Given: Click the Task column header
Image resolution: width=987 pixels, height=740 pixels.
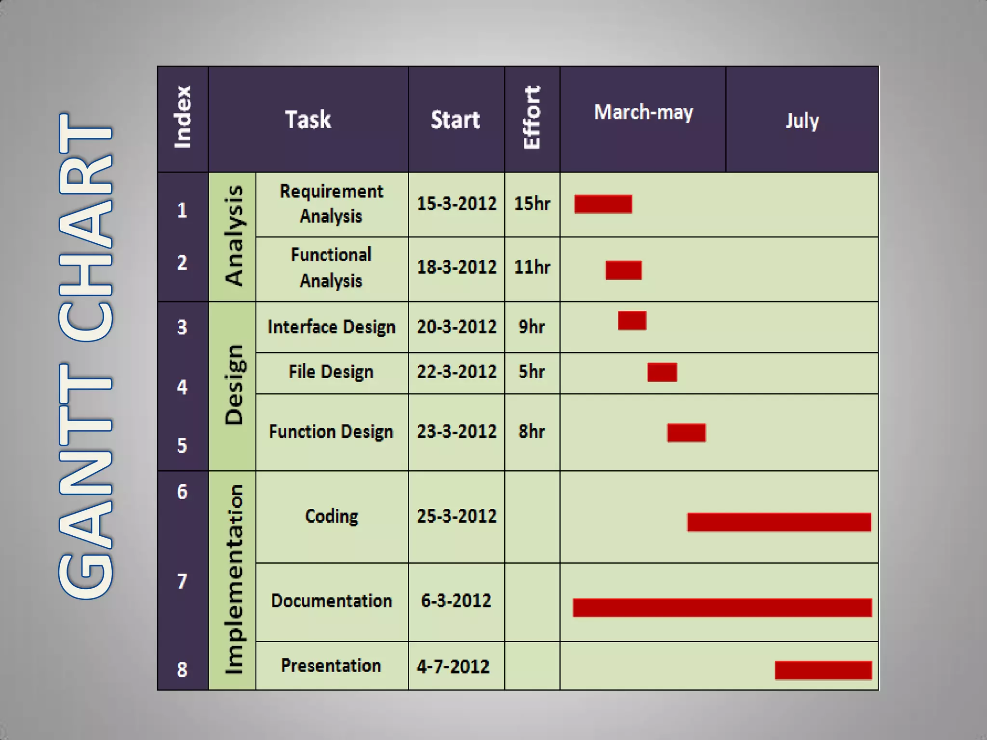Looking at the screenshot, I should click(308, 119).
